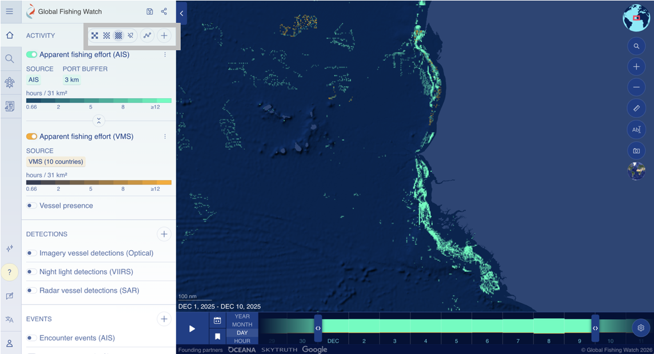Open the reports tab in sidebar

click(x=10, y=106)
